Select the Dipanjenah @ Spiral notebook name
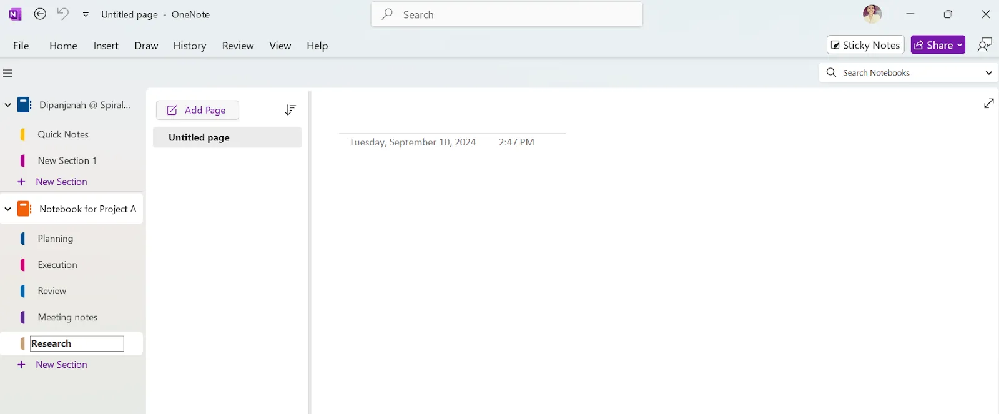This screenshot has height=414, width=999. pyautogui.click(x=85, y=105)
